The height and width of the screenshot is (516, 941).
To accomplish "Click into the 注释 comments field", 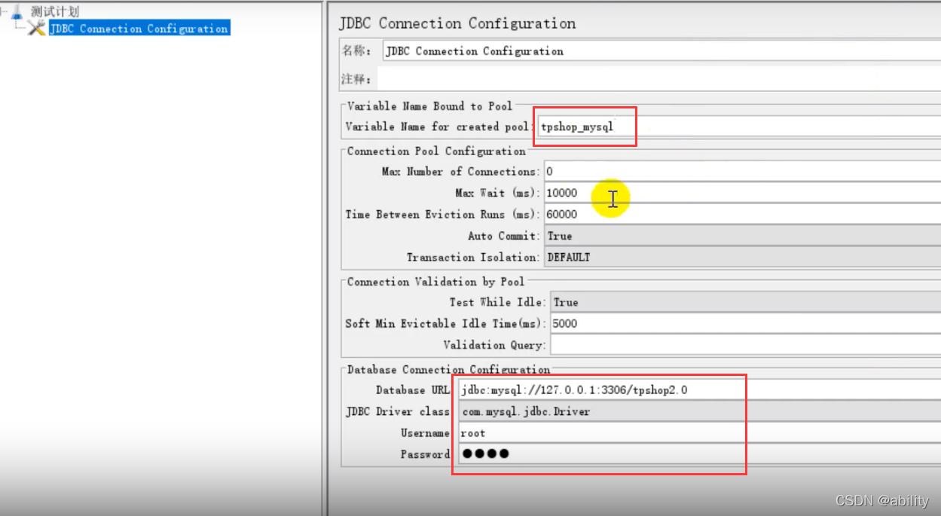I will (658, 79).
